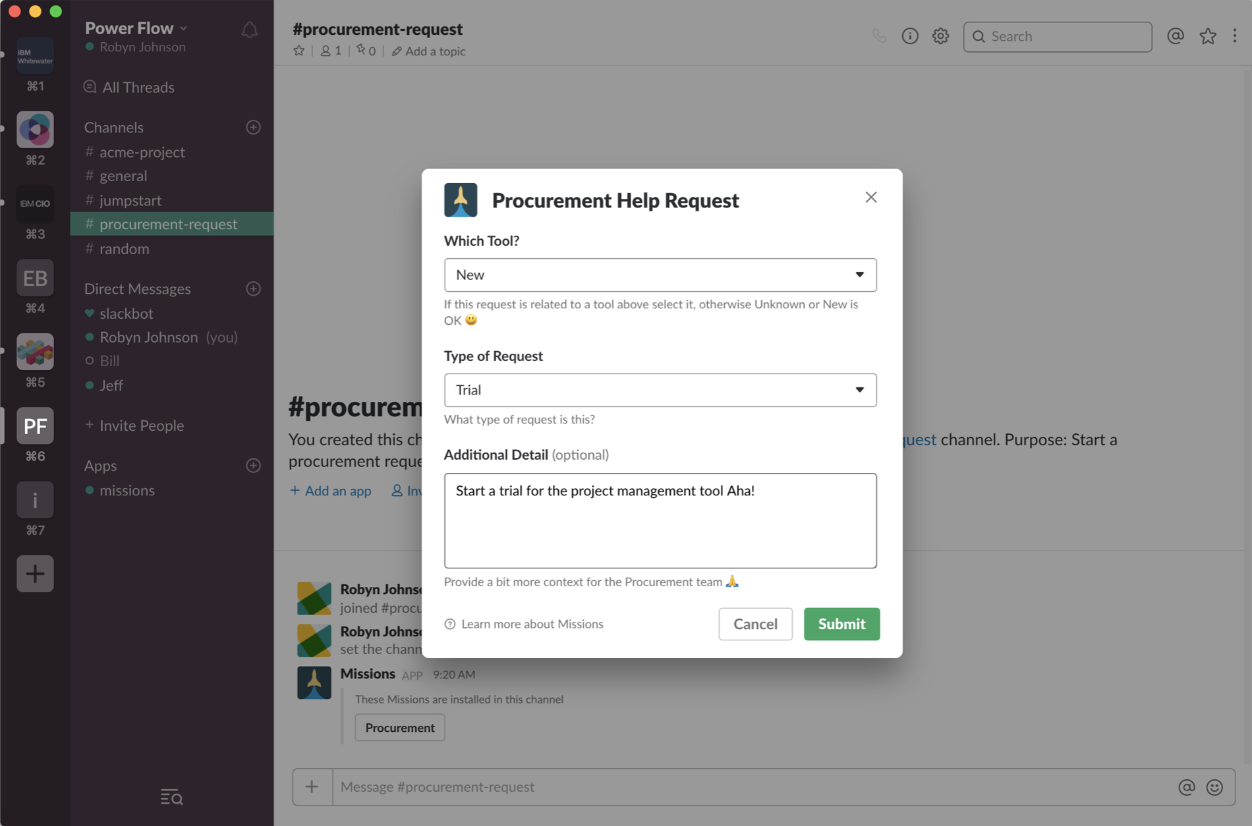Click the Missions app name in the message
The image size is (1252, 826).
pos(368,673)
